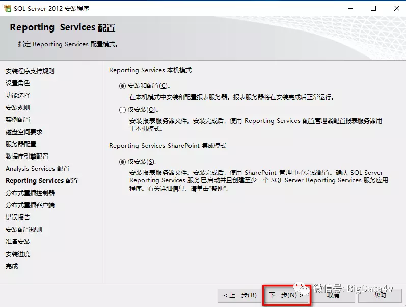Select the 数据库引擎配置 sidebar entry
Viewport: 406px width, 307px height.
pyautogui.click(x=27, y=157)
